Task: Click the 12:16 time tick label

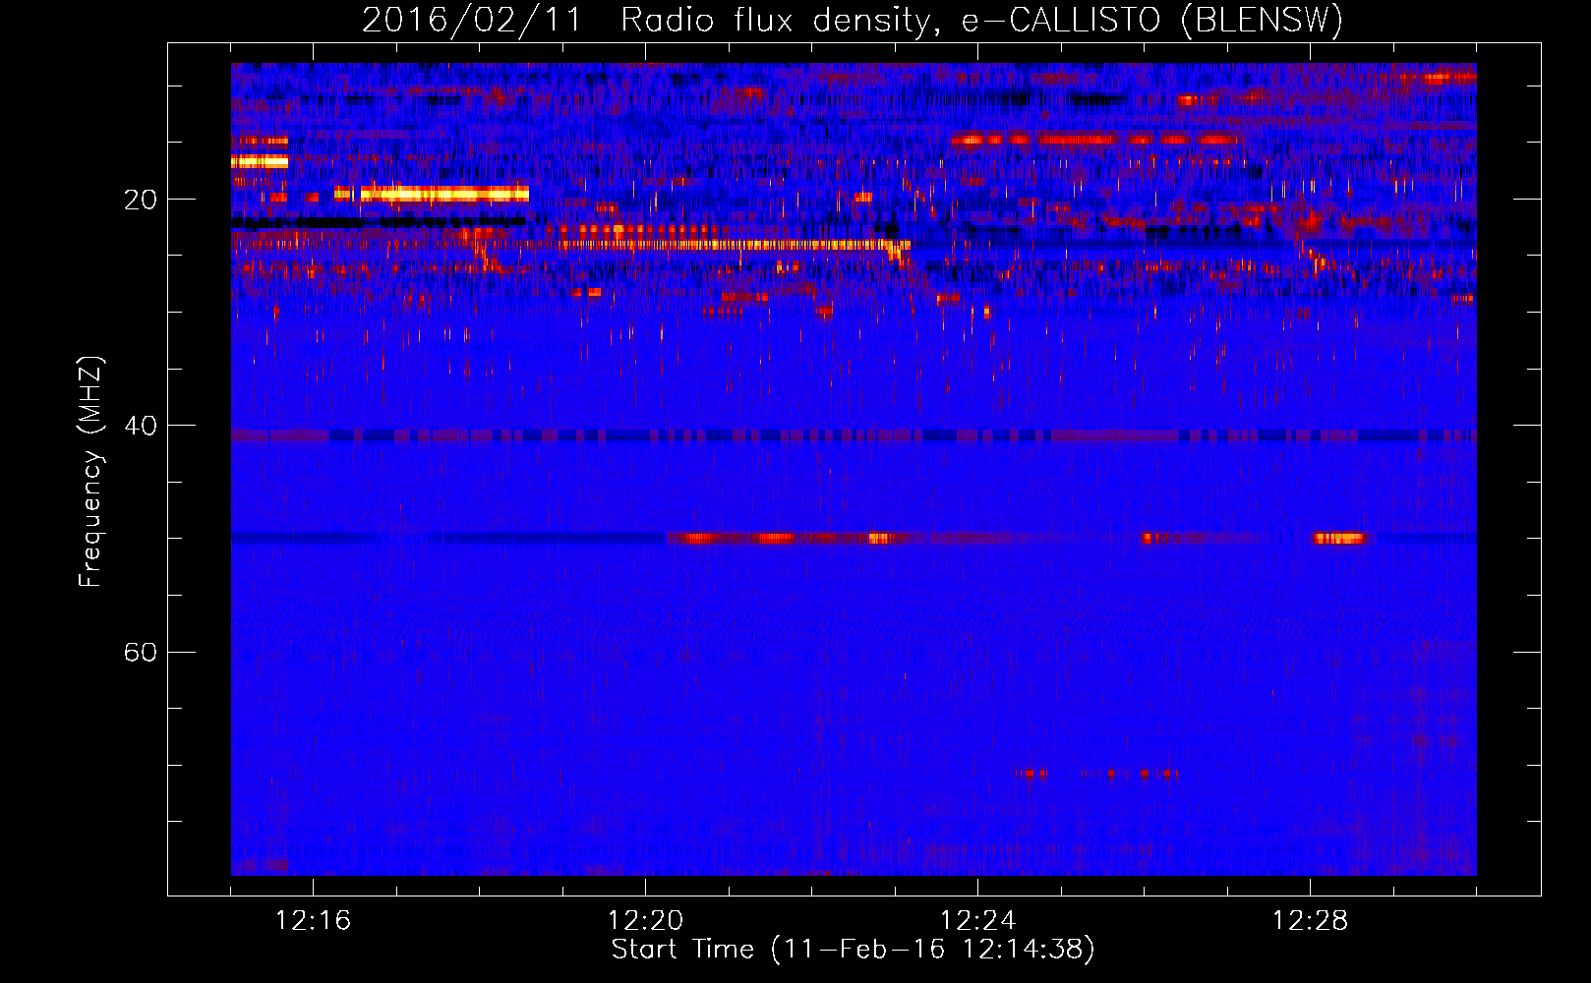Action: [x=313, y=921]
